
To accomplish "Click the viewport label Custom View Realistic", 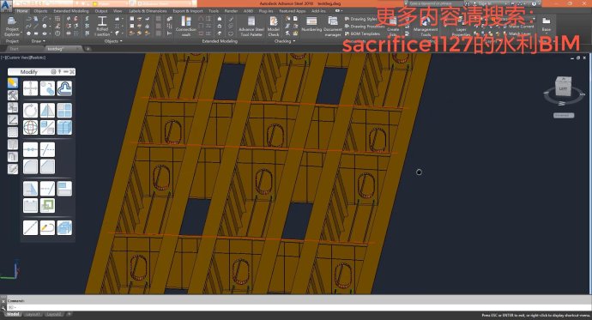I will click(x=23, y=57).
